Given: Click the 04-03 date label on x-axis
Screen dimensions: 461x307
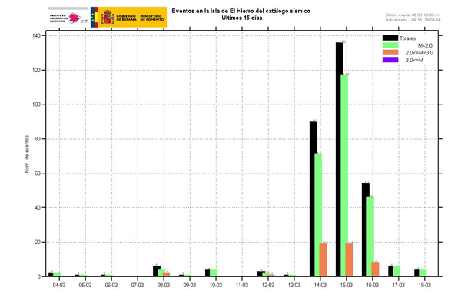Looking at the screenshot, I should (59, 284).
